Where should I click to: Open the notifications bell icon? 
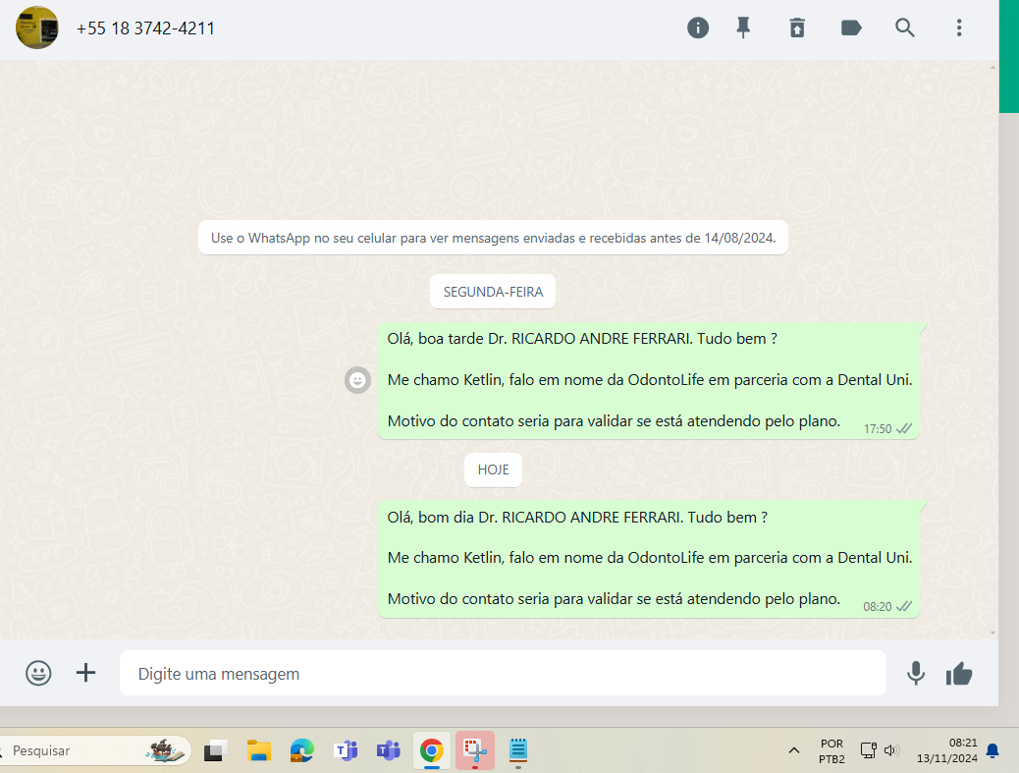[992, 751]
